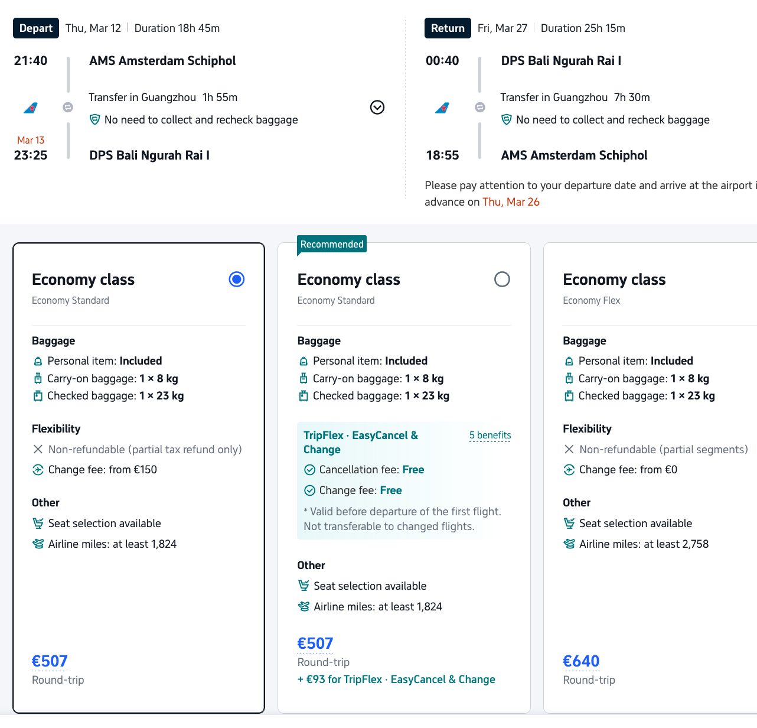Click the €507 price on the first fare card
The image size is (757, 728).
click(50, 661)
